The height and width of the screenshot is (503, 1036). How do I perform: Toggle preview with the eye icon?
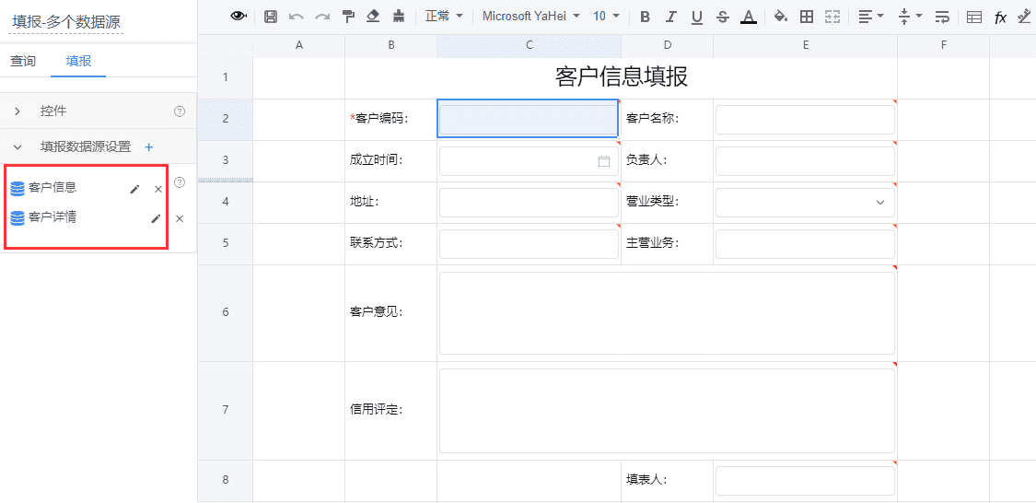click(x=239, y=17)
